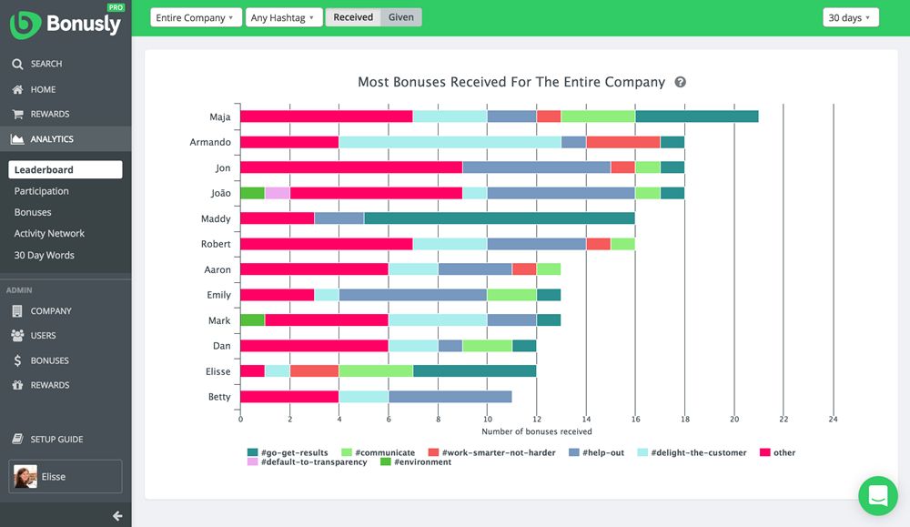This screenshot has height=527, width=910.
Task: Switch toggle to Given bonuses
Action: tap(401, 17)
